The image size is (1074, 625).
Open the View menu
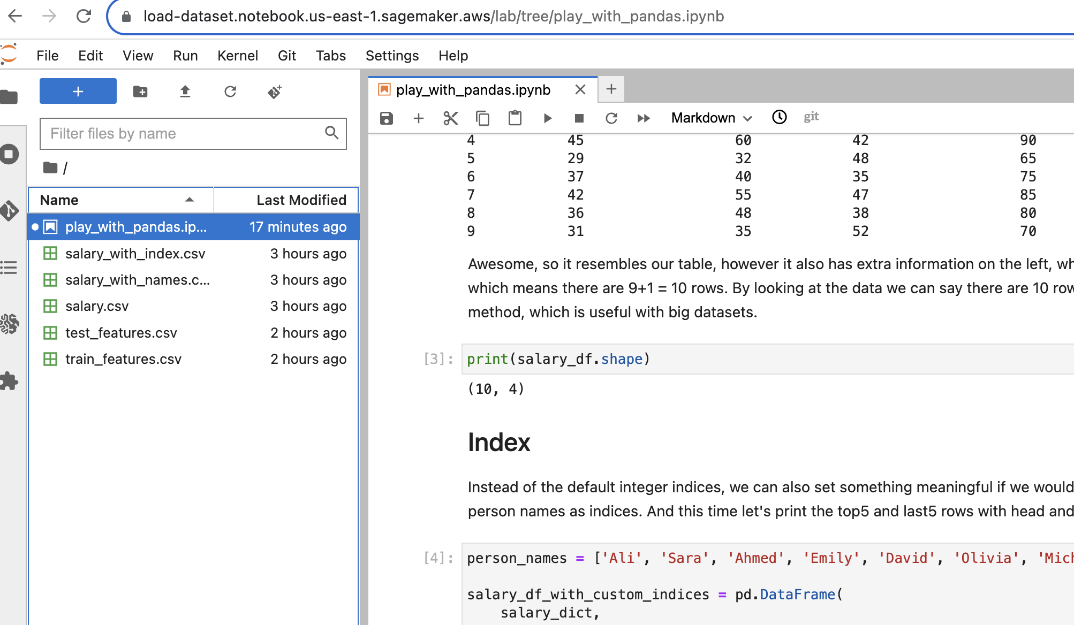tap(138, 56)
